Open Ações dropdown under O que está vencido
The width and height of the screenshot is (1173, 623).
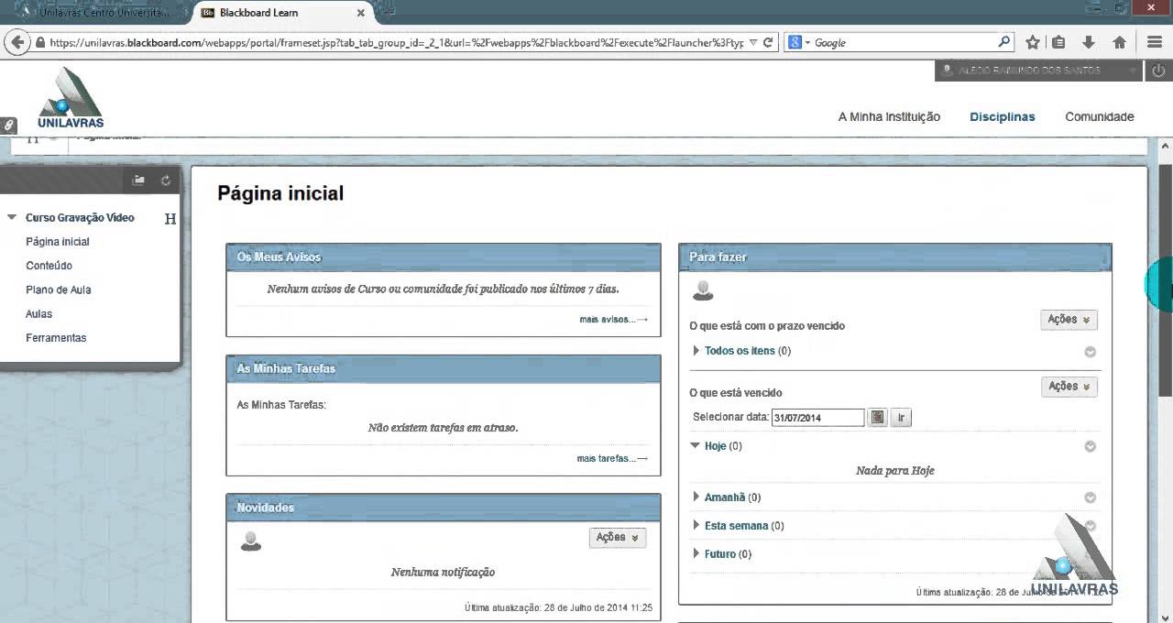1069,387
